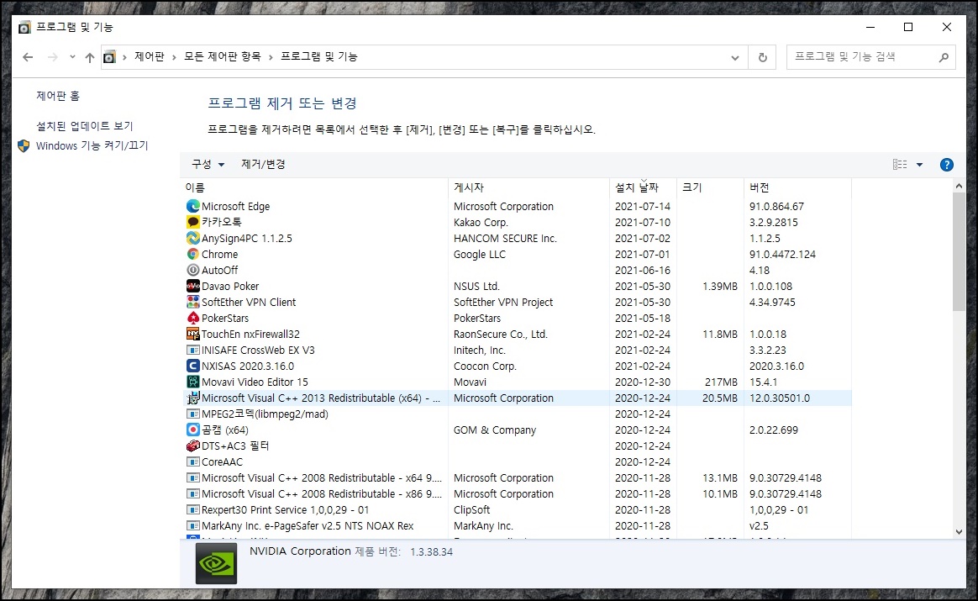The height and width of the screenshot is (601, 978).
Task: Open the address bar history dropdown
Action: click(x=734, y=57)
